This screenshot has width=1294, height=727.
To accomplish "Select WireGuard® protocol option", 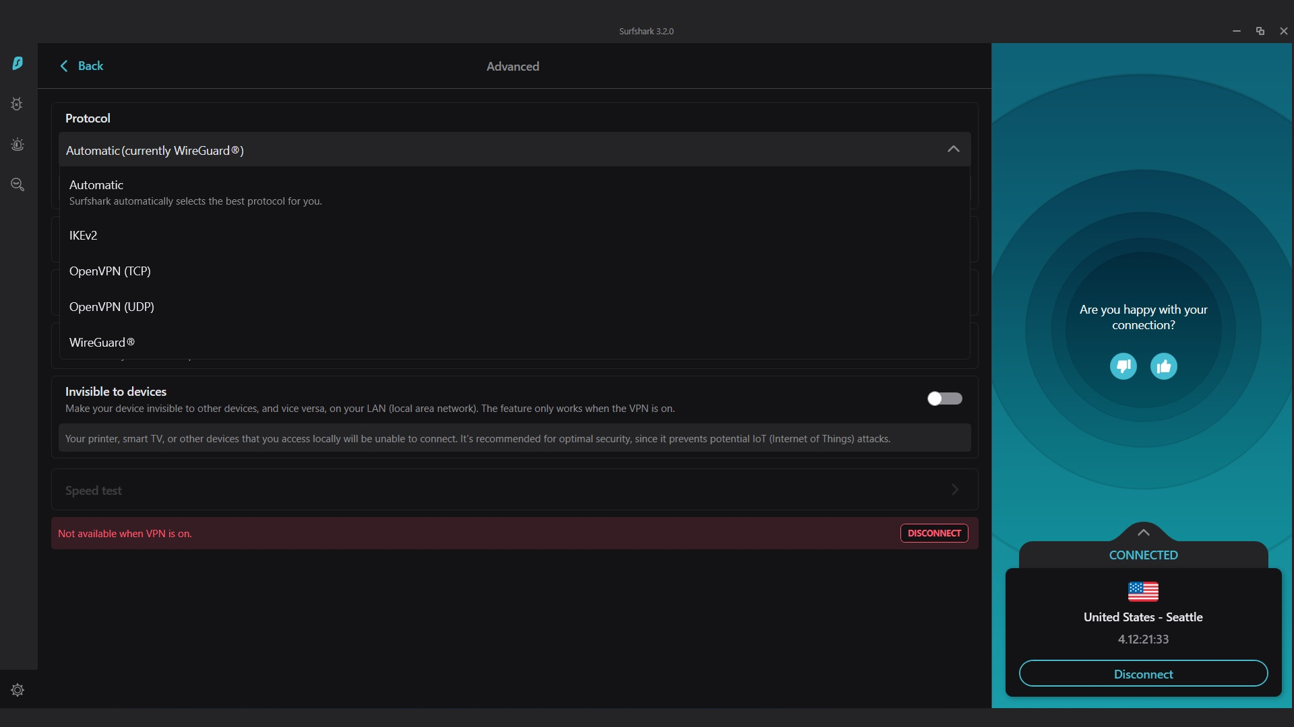I will 514,343.
